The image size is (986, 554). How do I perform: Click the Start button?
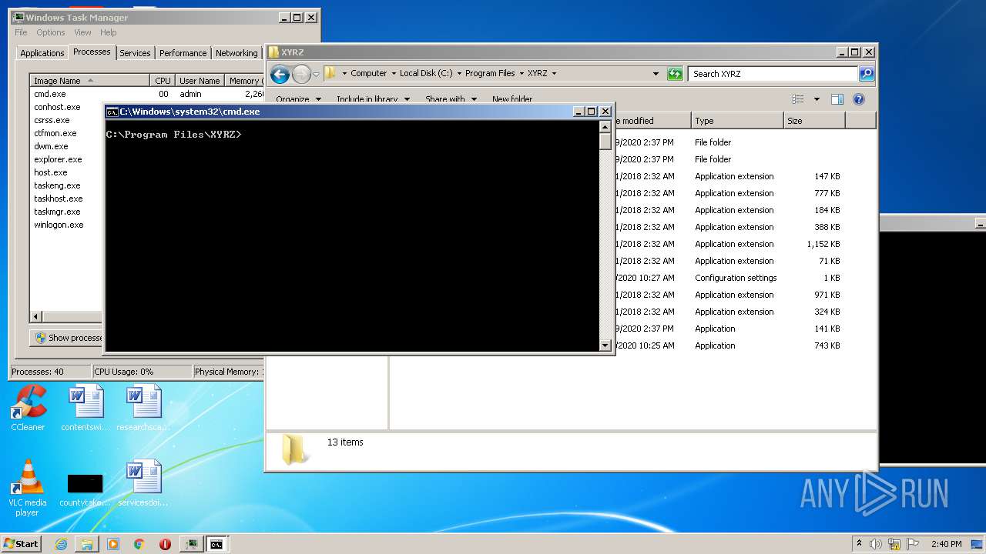click(x=22, y=544)
